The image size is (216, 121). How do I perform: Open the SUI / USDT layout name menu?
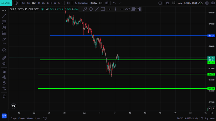[188, 3]
